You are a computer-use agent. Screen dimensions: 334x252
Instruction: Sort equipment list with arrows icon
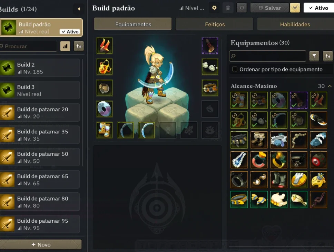327,56
